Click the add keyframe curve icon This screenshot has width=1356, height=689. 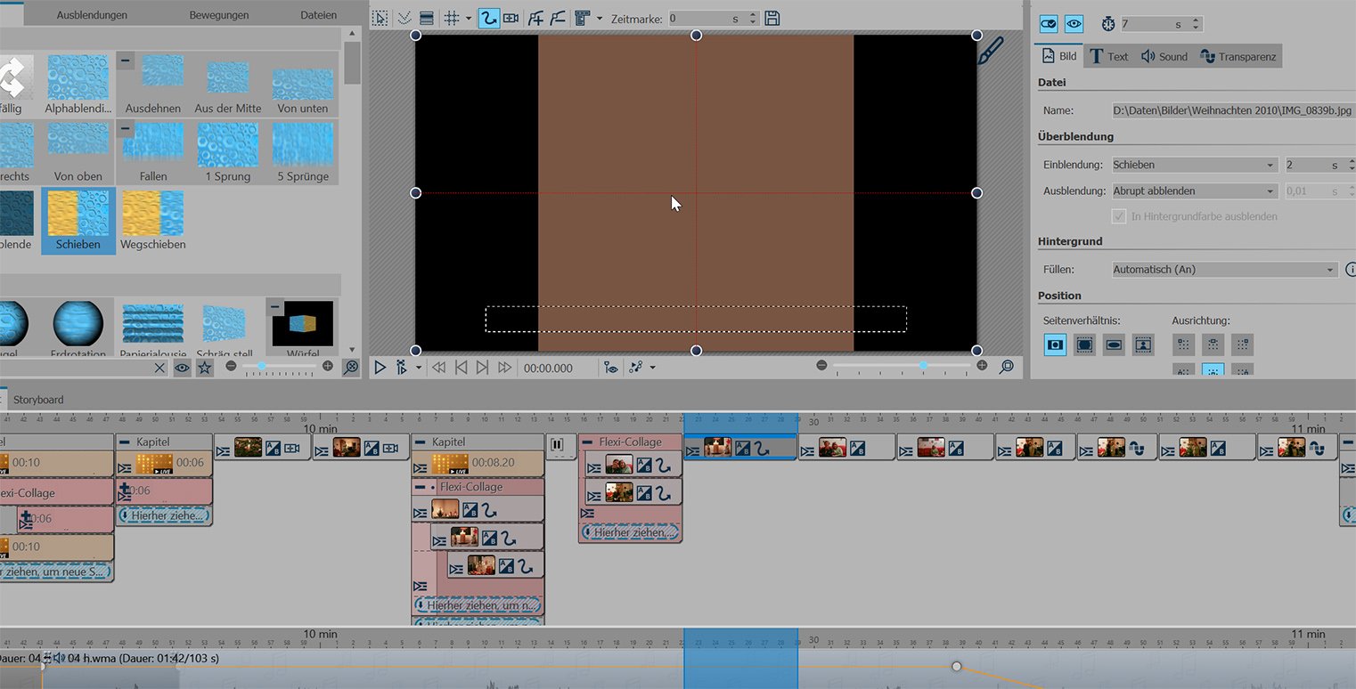535,18
